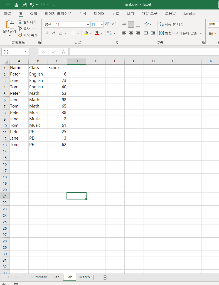Expand merge and center options arrow

[201, 33]
